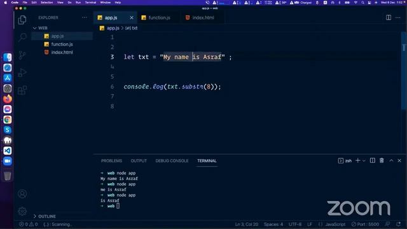Open Messenger from the dock
Screen dimensions: 407x229
tap(8, 109)
